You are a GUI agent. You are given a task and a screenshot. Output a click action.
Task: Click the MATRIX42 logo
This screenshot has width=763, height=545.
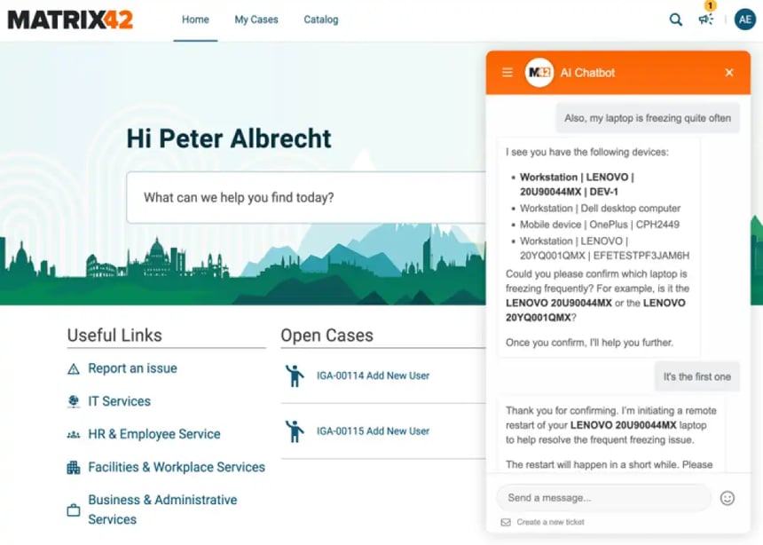[71, 19]
